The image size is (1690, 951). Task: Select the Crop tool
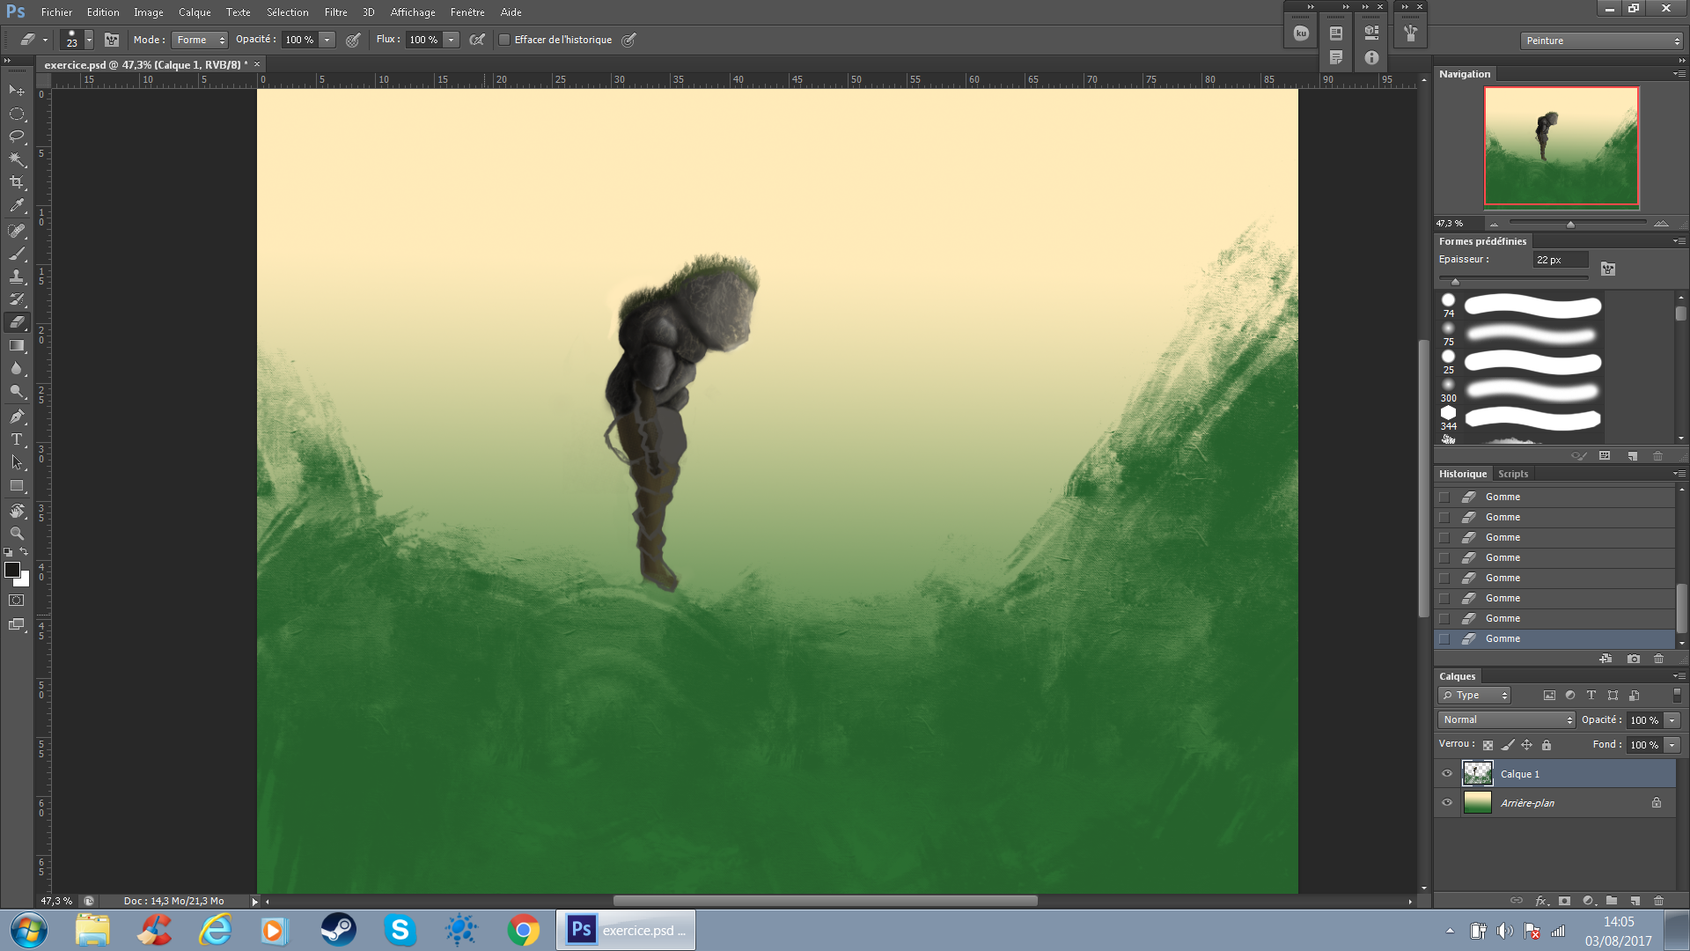tap(17, 182)
